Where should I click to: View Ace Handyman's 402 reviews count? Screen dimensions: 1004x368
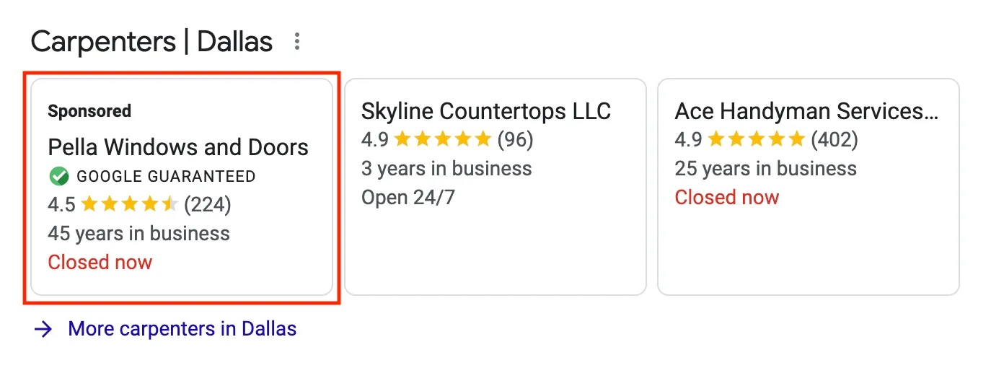(835, 139)
